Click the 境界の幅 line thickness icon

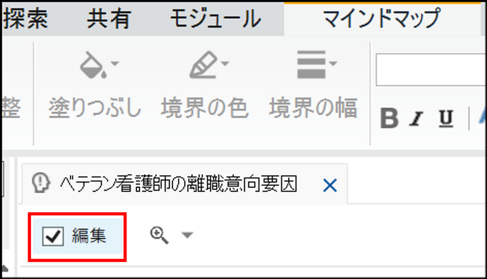pos(312,65)
